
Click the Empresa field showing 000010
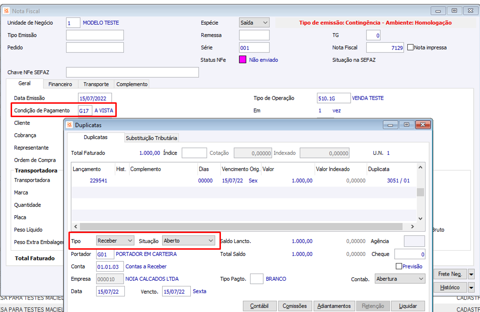(x=110, y=279)
